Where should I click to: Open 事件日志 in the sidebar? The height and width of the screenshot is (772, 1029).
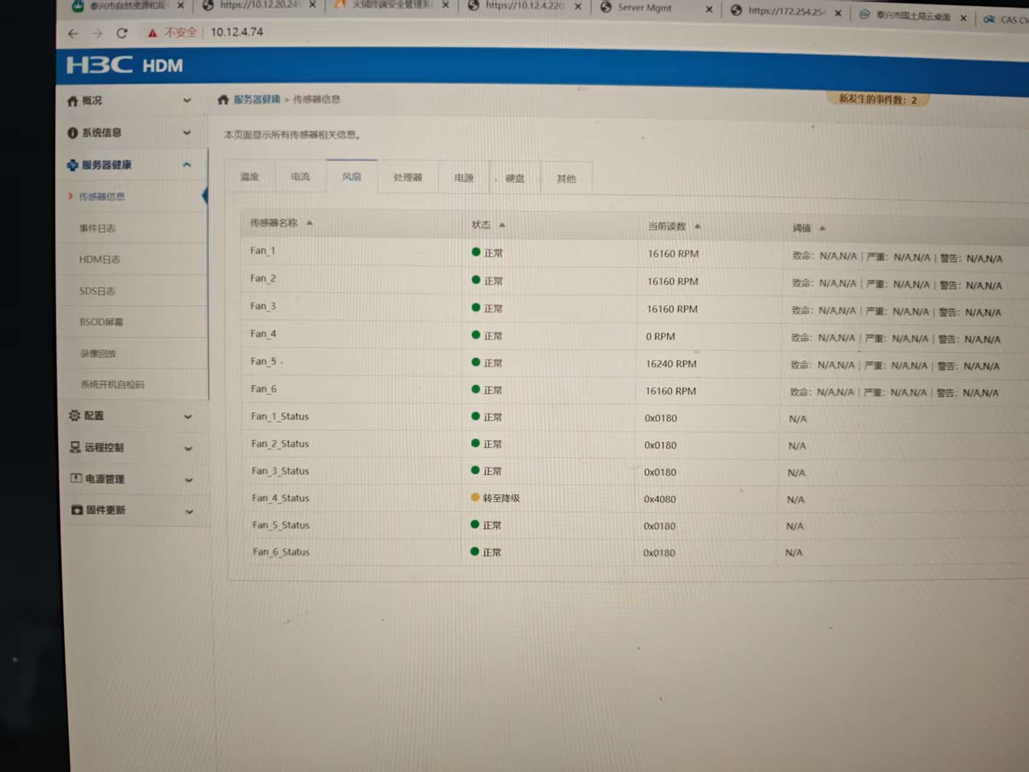click(97, 228)
